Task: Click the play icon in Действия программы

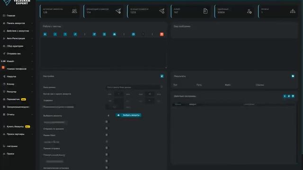Action: click(285, 96)
